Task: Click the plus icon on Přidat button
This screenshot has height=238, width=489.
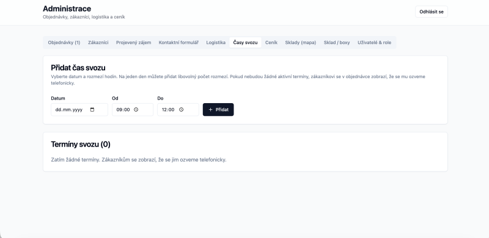Action: point(210,110)
